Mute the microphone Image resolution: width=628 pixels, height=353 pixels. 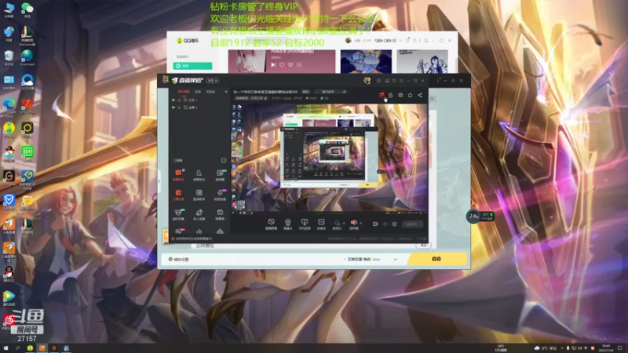point(337,223)
